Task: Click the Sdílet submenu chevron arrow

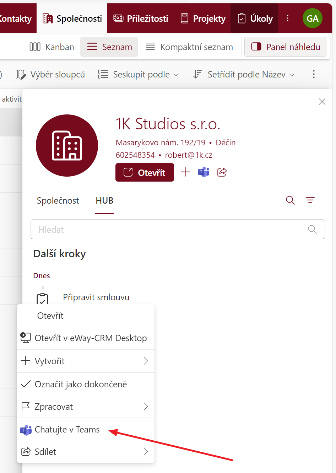Action: point(146,452)
